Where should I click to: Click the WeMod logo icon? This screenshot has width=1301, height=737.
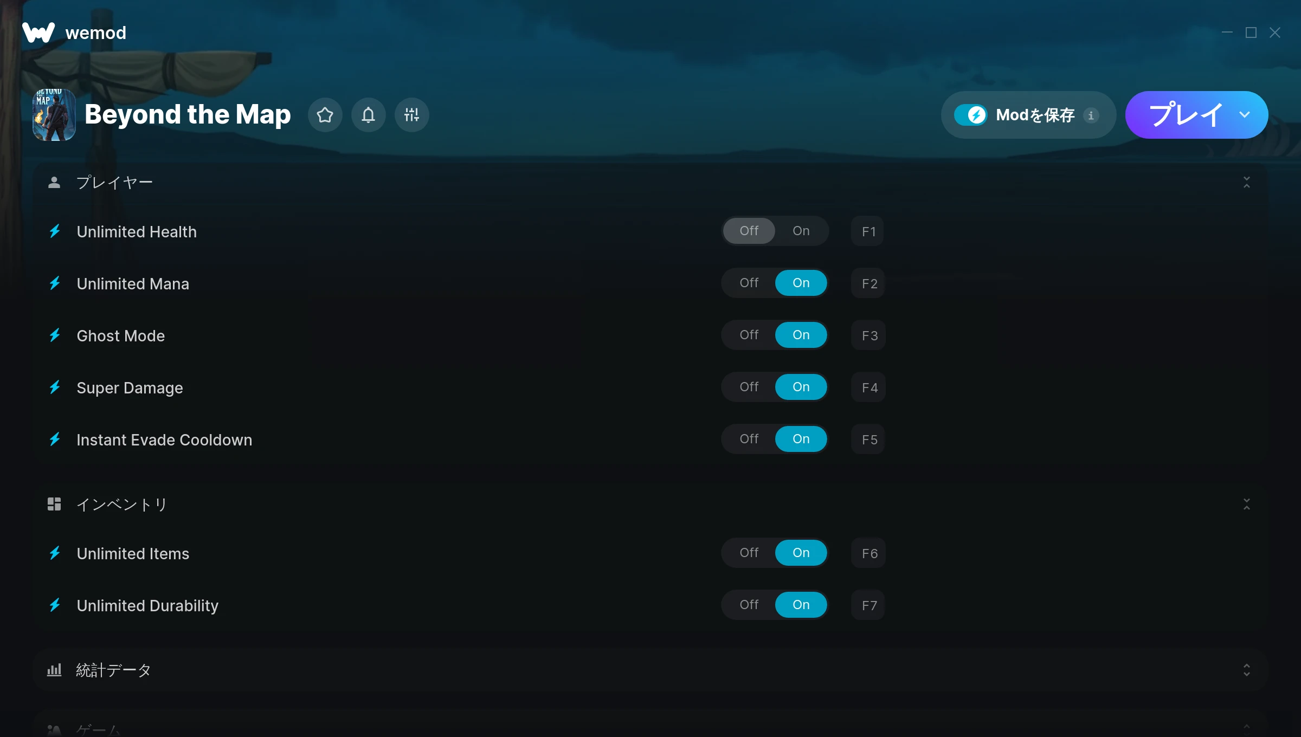pyautogui.click(x=38, y=33)
